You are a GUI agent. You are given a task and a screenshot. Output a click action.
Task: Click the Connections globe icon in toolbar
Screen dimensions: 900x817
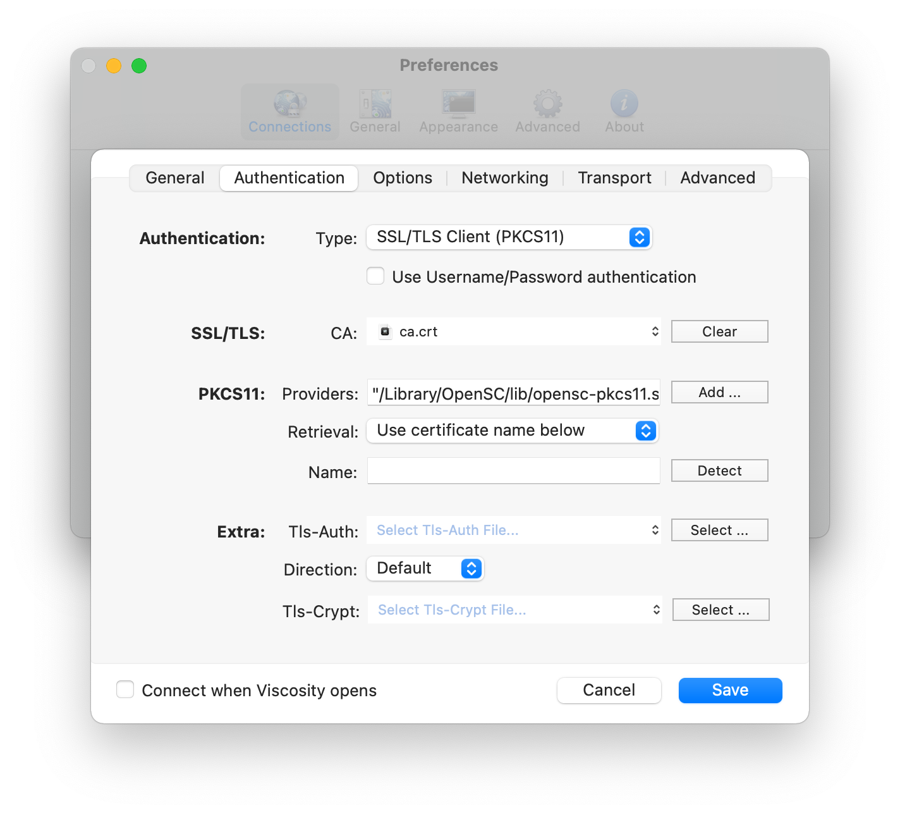[289, 104]
